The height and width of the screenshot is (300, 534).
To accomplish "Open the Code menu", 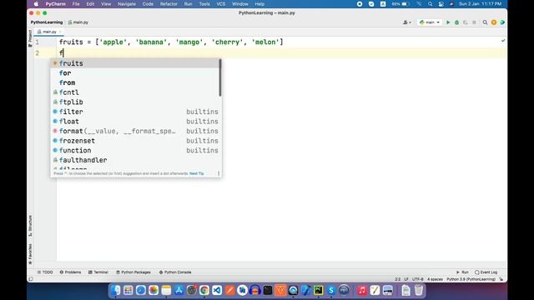I will coord(148,4).
